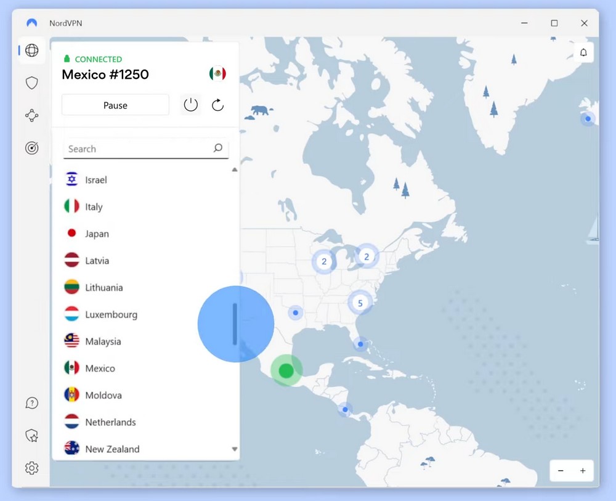Click the Moldova flag icon

pyautogui.click(x=71, y=395)
